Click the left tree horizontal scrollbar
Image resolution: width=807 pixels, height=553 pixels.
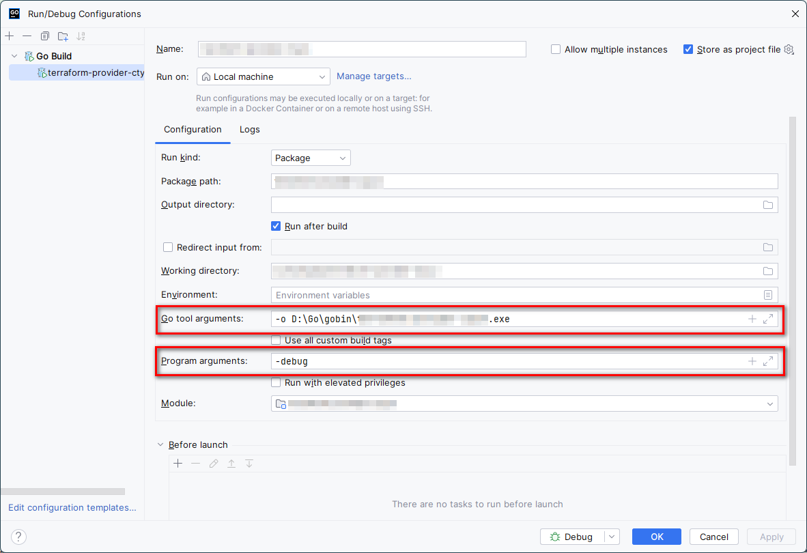coord(63,492)
